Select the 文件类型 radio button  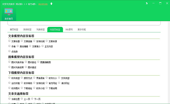coord(59,78)
